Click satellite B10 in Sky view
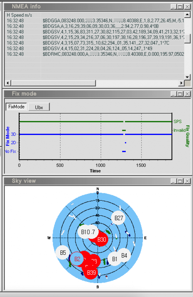 pyautogui.click(x=85, y=232)
